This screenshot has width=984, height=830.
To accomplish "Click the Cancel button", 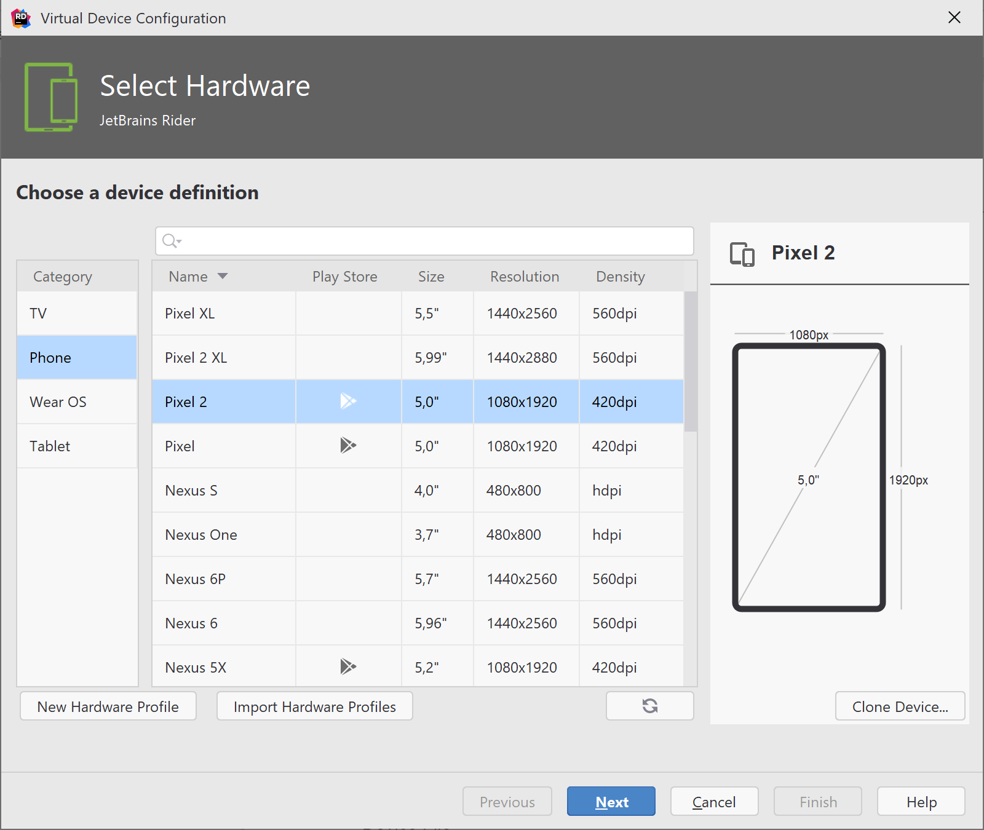I will 714,802.
